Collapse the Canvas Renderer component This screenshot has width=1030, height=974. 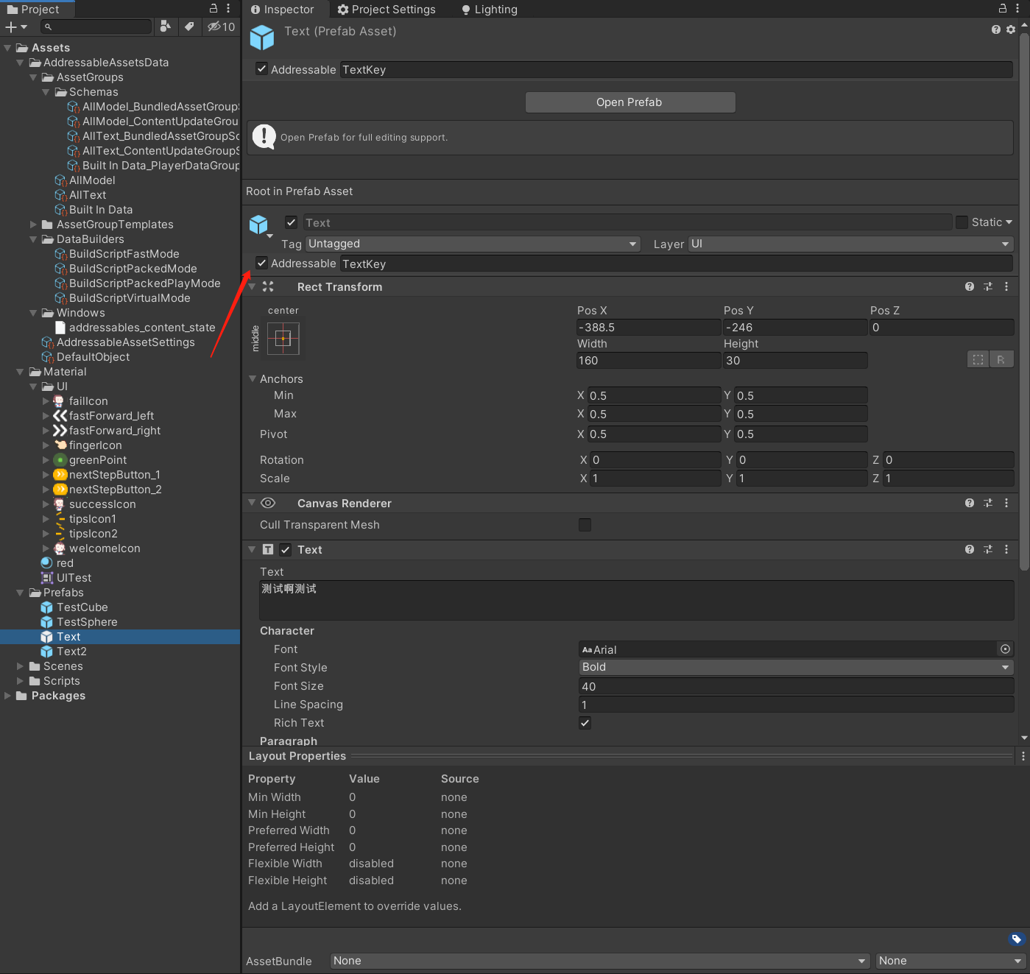tap(252, 503)
